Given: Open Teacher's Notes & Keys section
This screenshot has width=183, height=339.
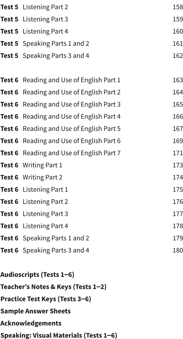Looking at the screenshot, I should 53,287.
